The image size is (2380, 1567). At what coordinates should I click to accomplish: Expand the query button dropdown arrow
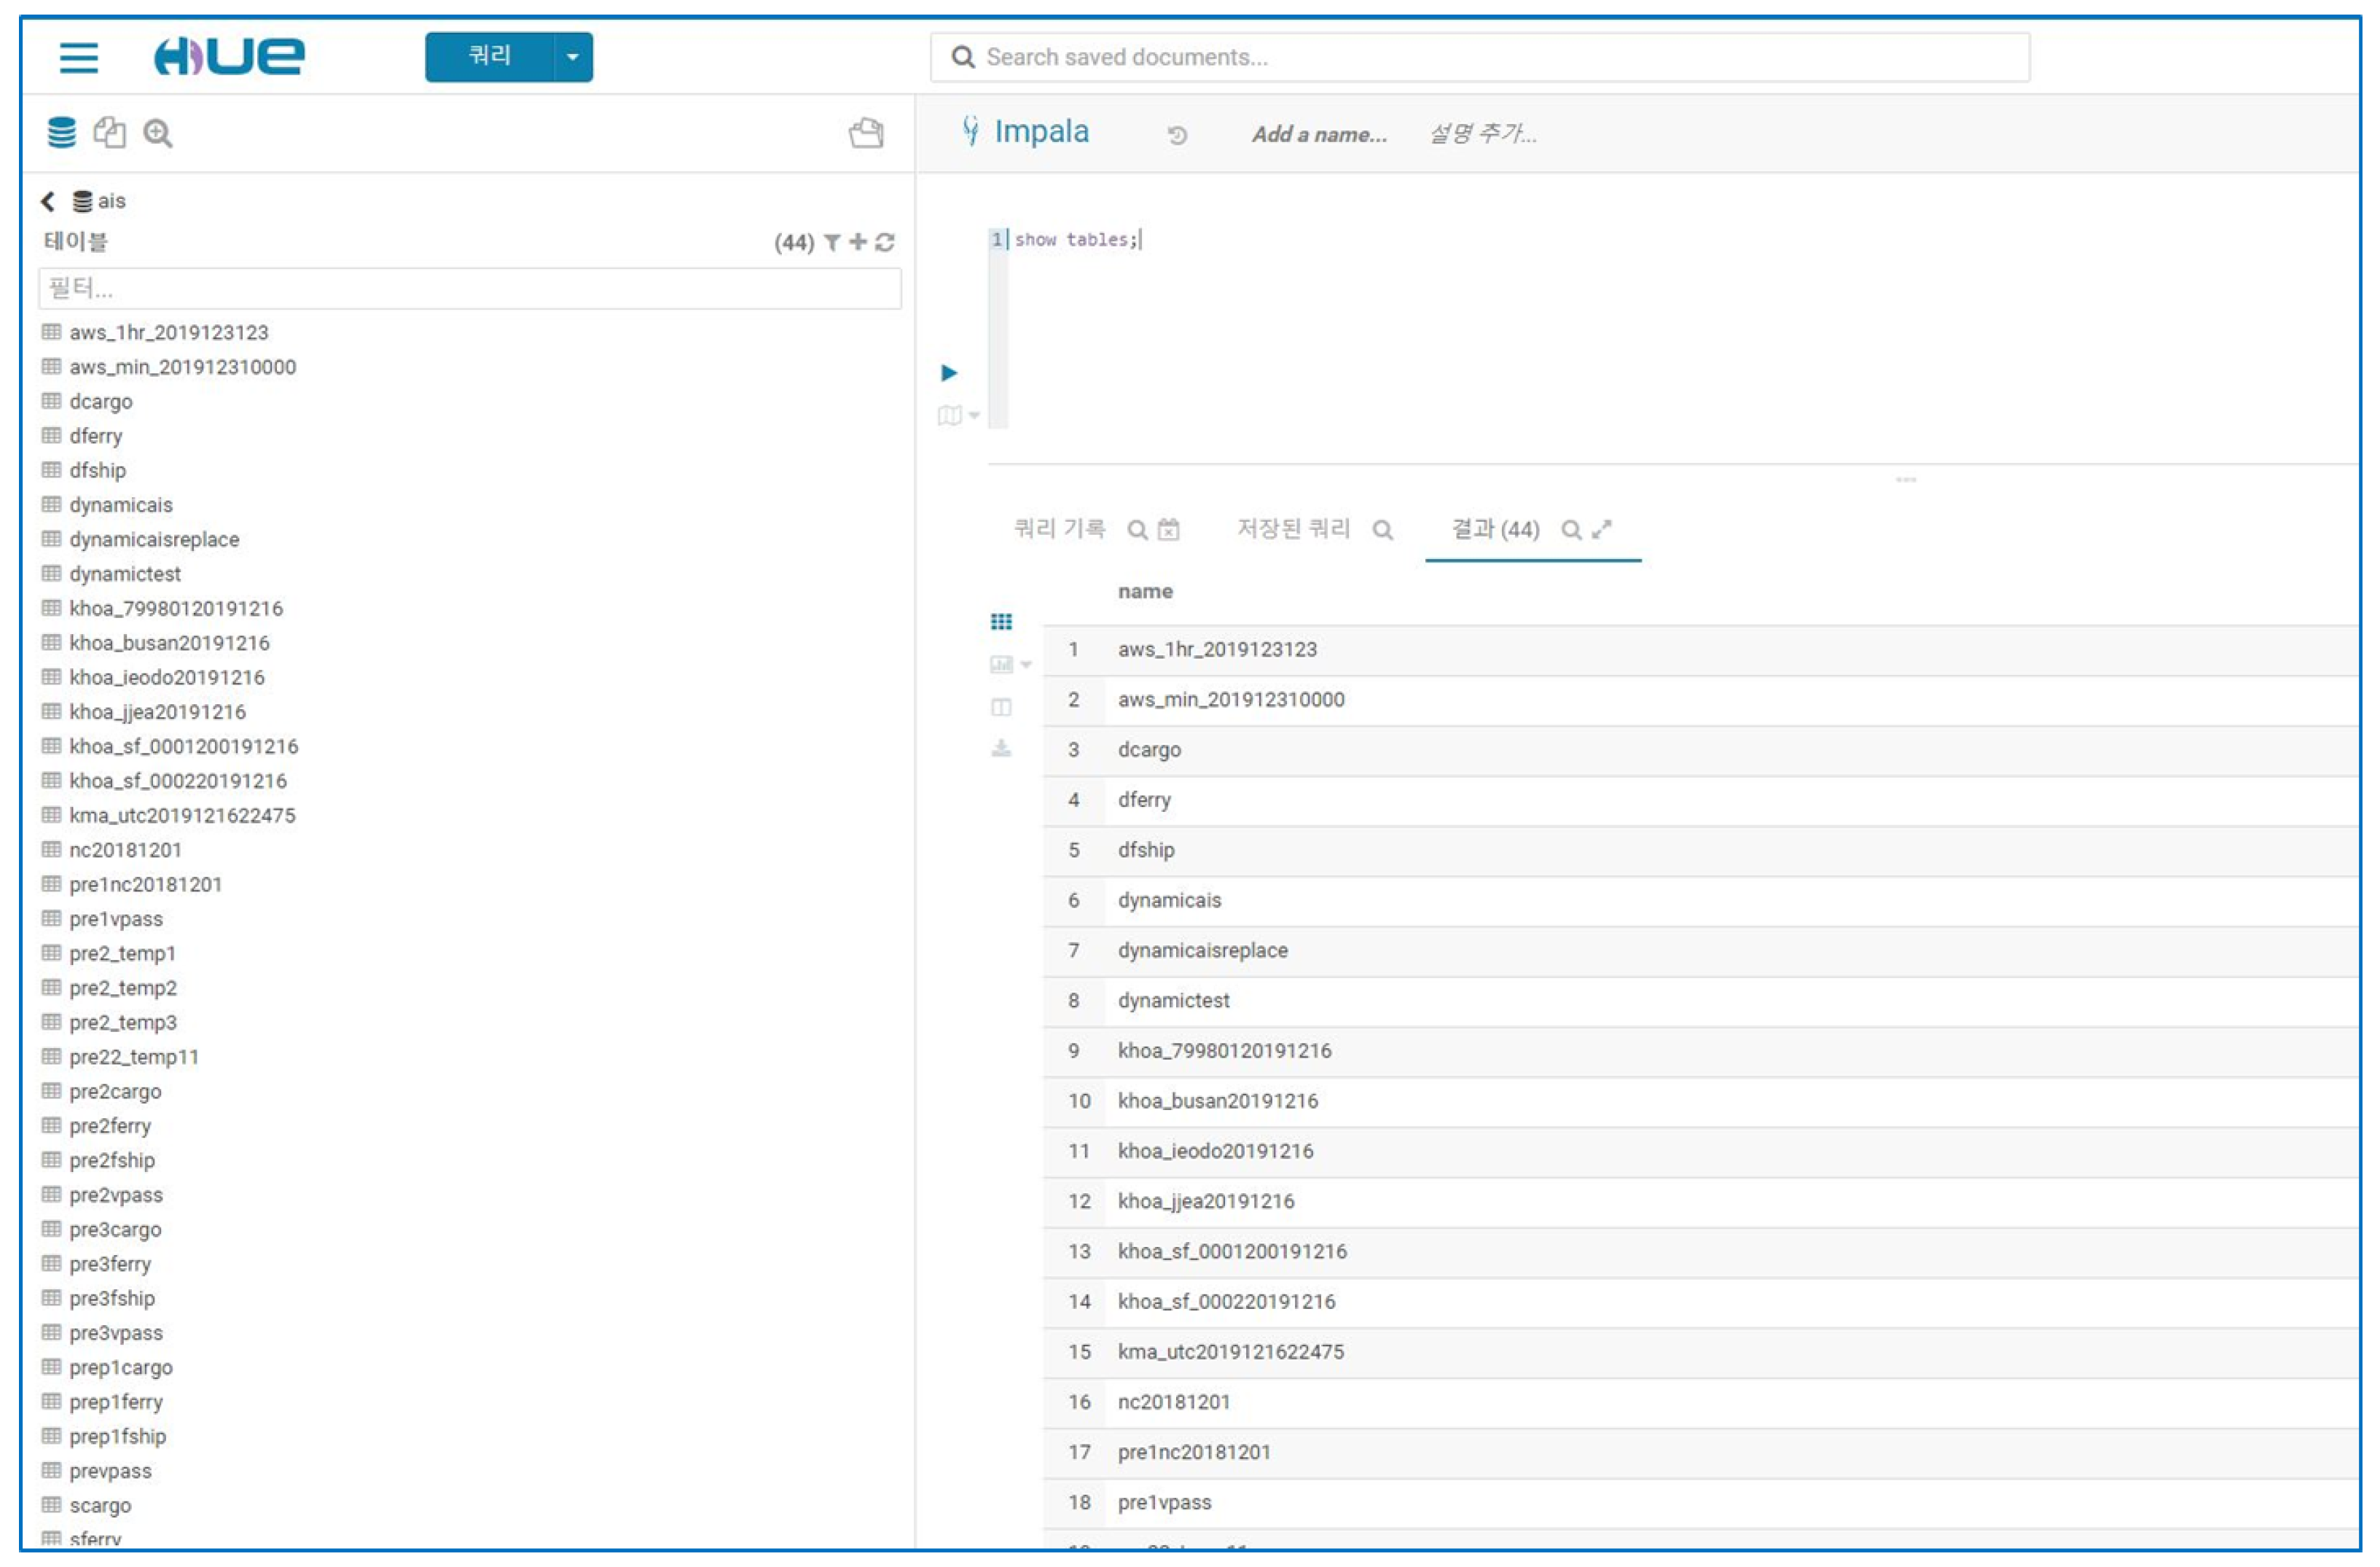[x=573, y=57]
